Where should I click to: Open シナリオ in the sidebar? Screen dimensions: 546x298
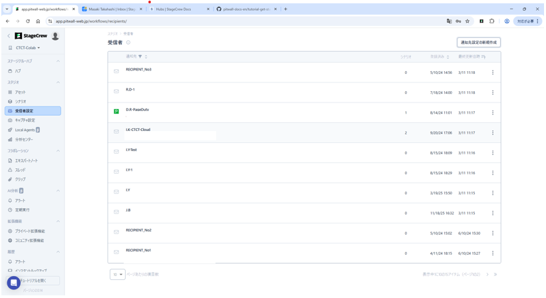[21, 102]
